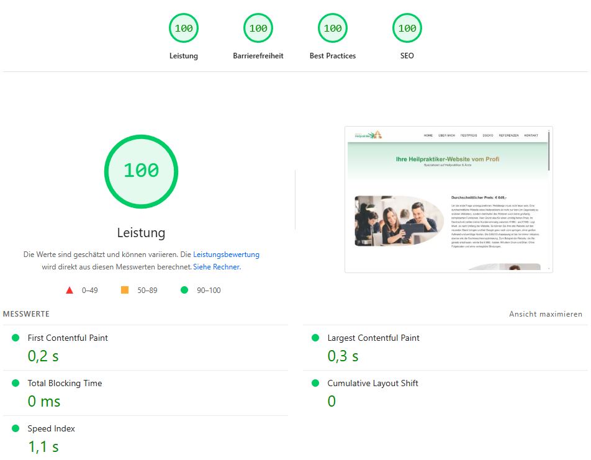Click the large 100 performance gauge
The width and height of the screenshot is (591, 460).
coord(142,171)
